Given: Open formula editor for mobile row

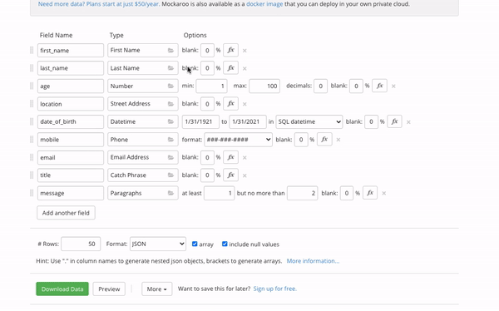Looking at the screenshot, I should coord(324,140).
